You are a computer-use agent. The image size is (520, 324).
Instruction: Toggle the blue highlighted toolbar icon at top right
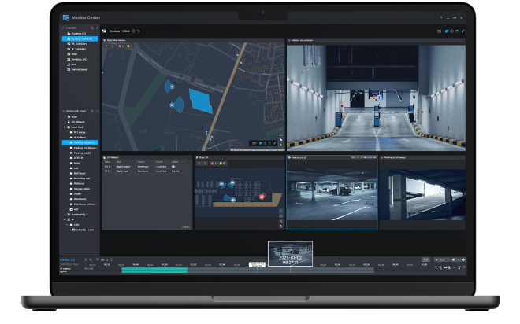(447, 31)
